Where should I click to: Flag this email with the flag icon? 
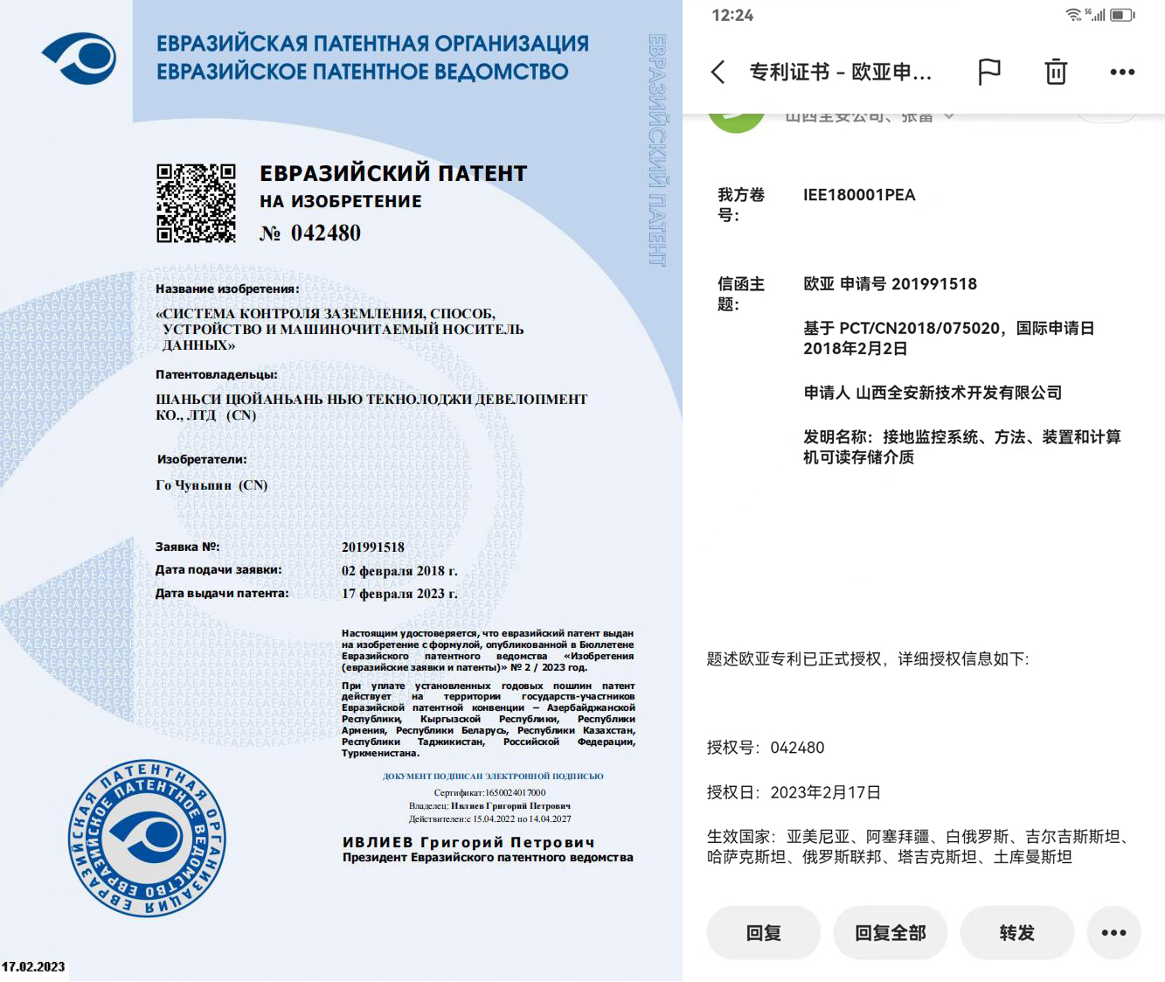click(988, 72)
